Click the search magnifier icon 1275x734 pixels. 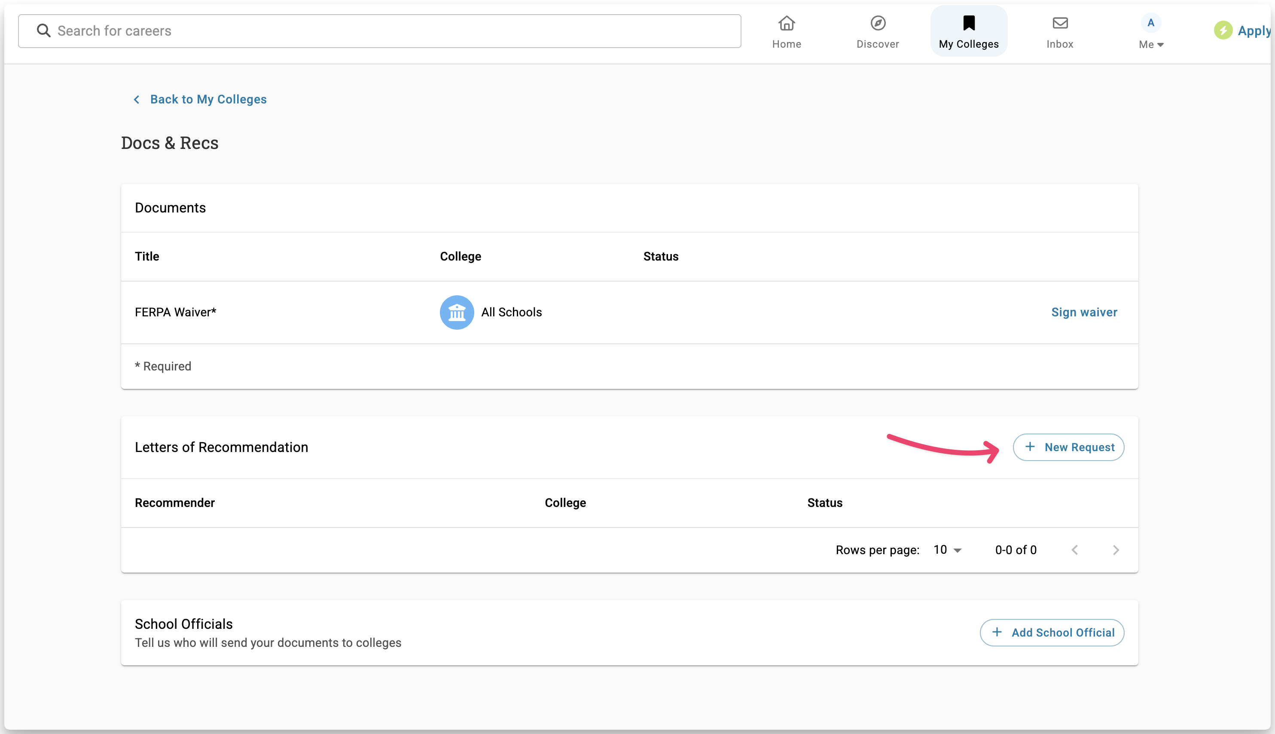coord(44,31)
